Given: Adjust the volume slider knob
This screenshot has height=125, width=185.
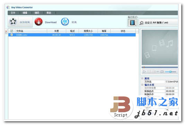Looking at the screenshot, I should 170,72.
